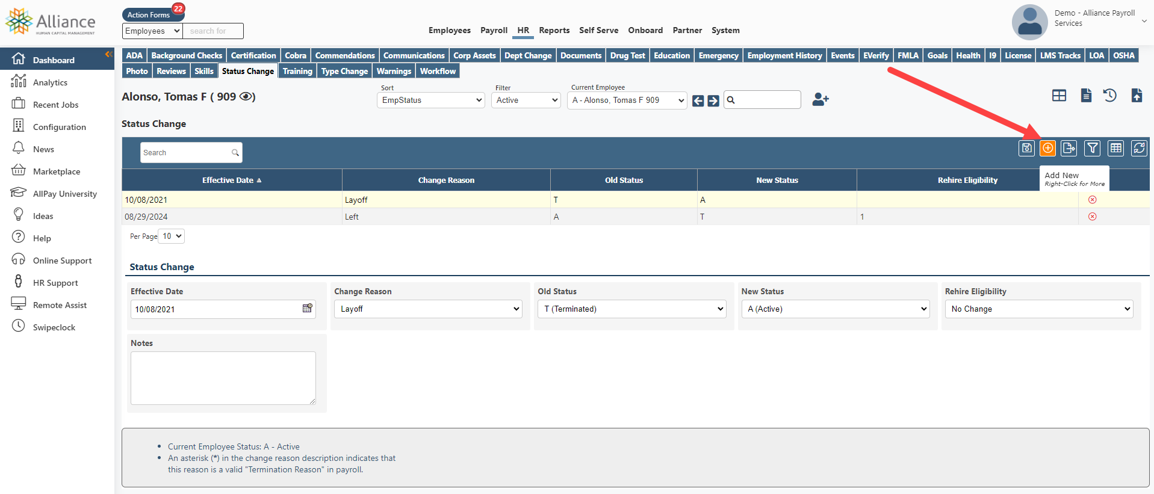Click the document notes icon near top right

click(x=1086, y=96)
